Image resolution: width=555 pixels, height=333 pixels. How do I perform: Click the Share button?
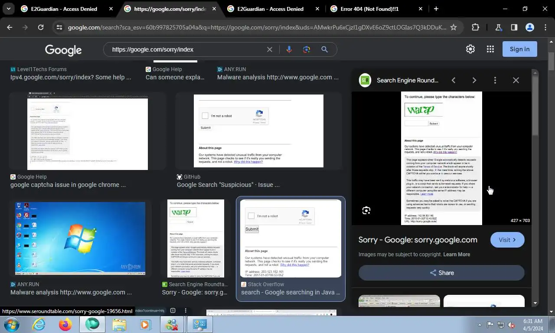(441, 273)
